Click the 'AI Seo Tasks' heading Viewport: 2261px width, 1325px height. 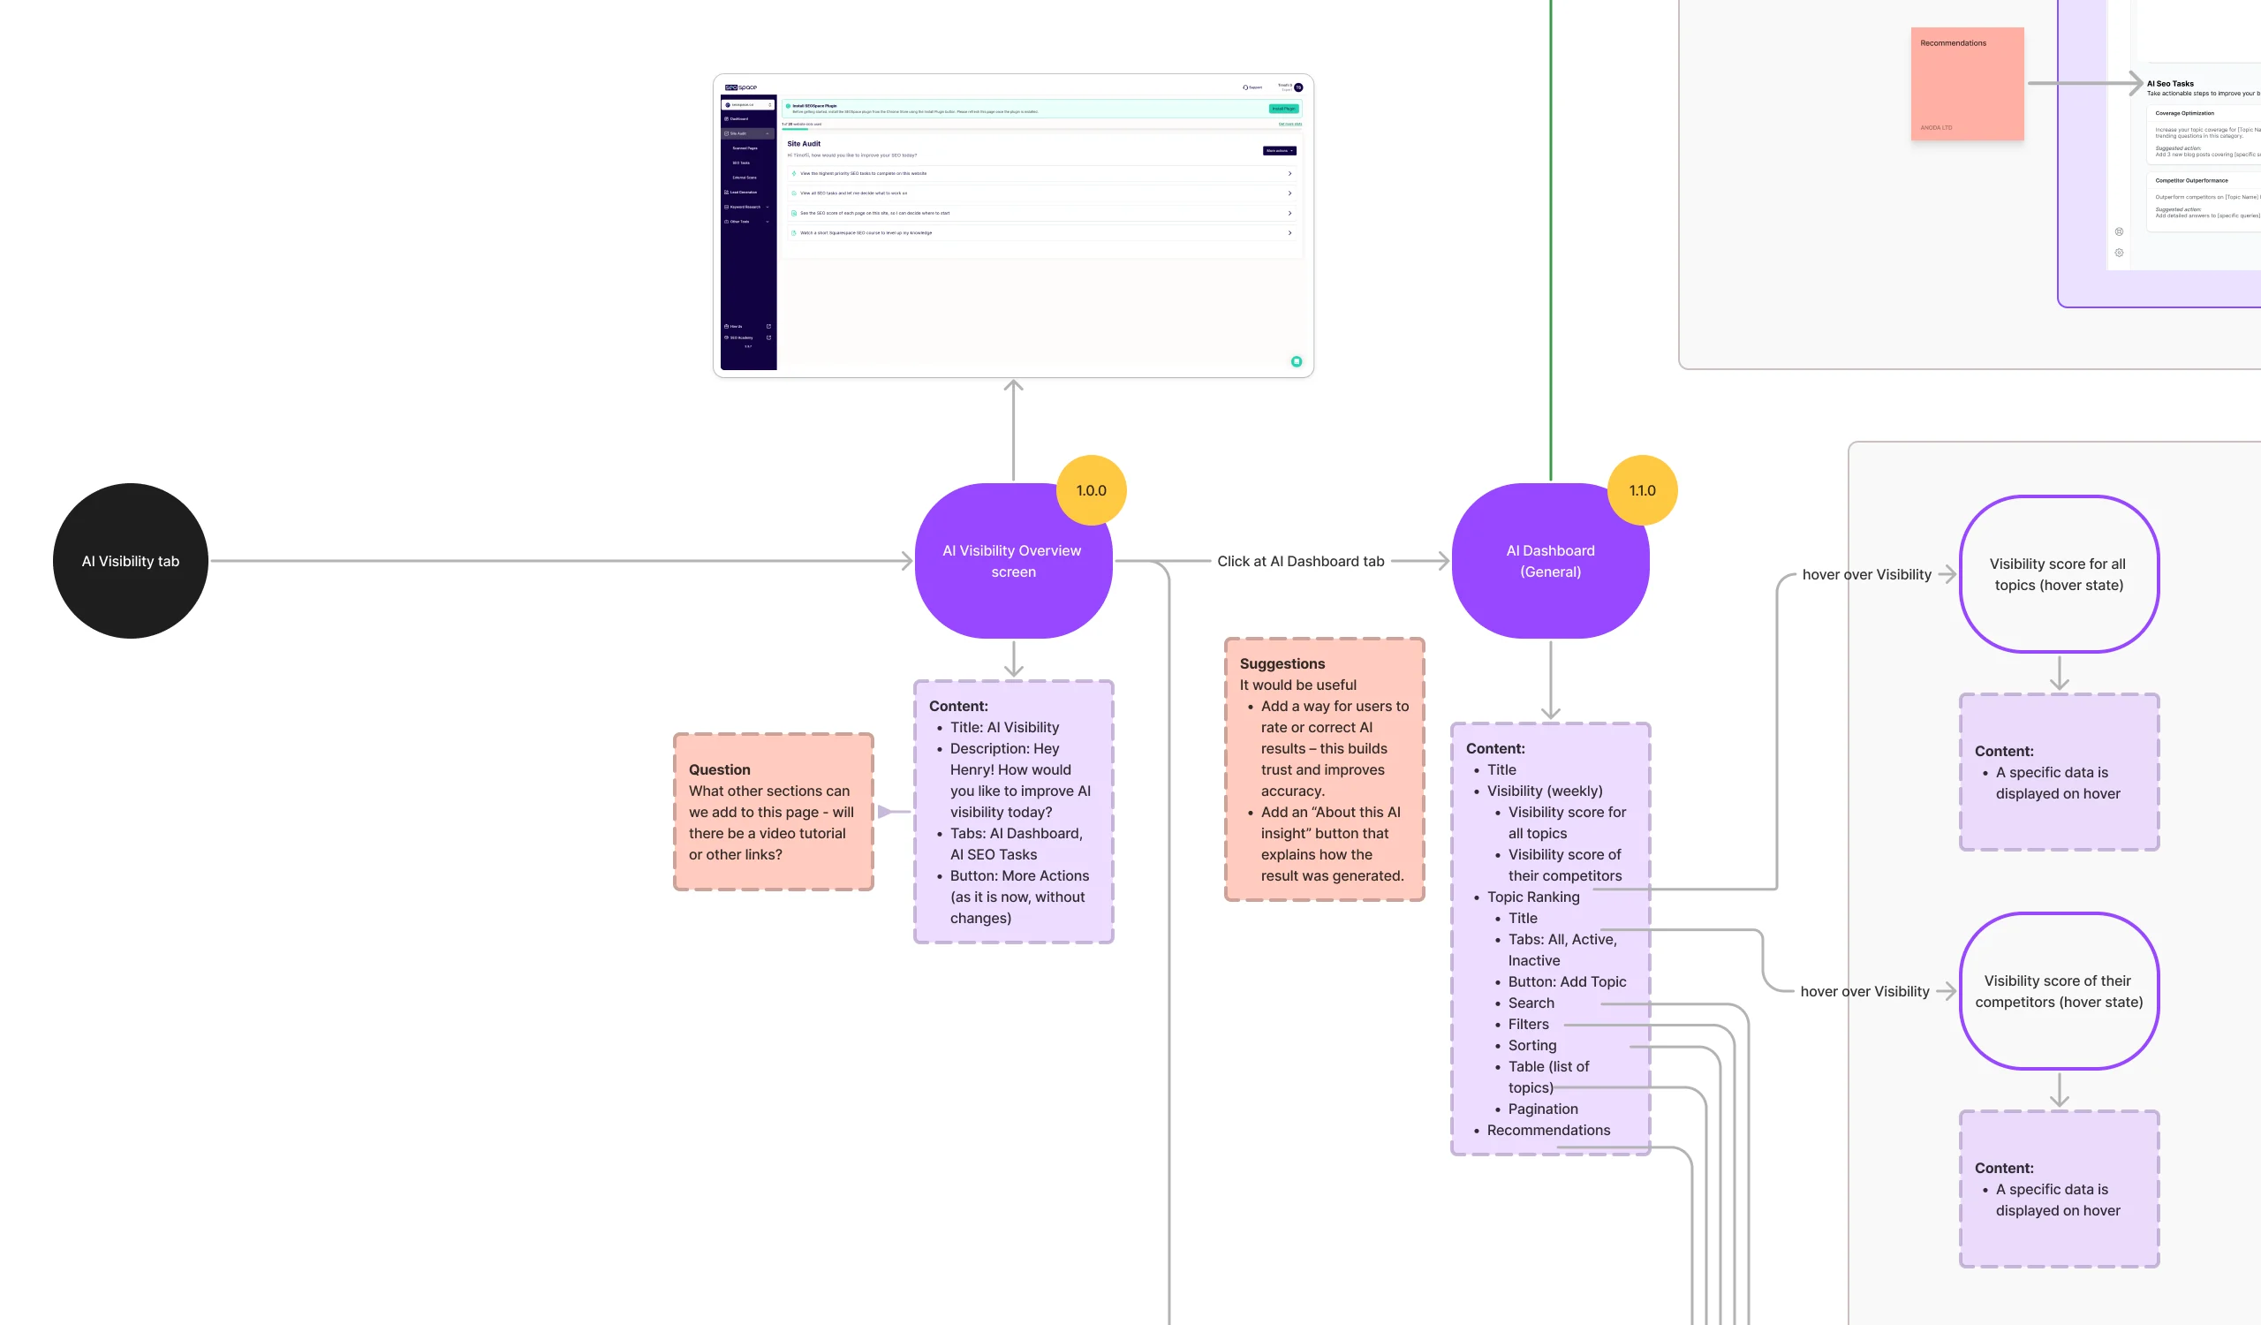(2169, 83)
